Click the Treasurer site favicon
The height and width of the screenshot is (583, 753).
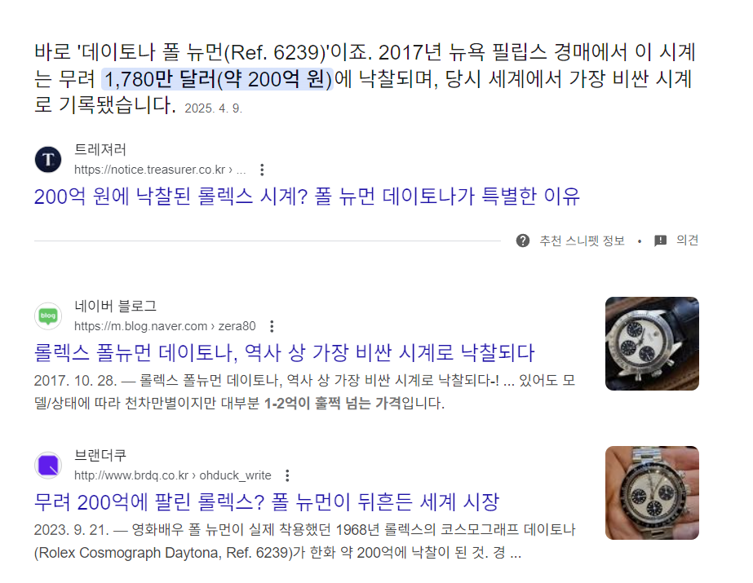(48, 159)
